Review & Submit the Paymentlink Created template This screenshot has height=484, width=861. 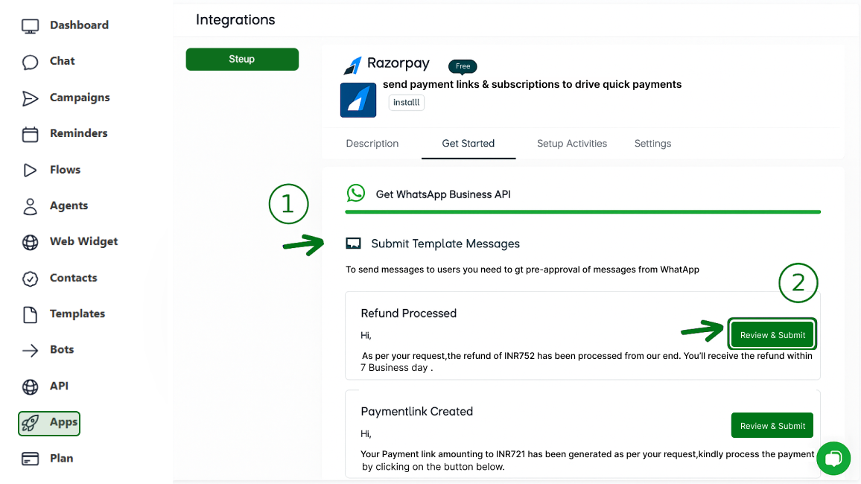(772, 426)
